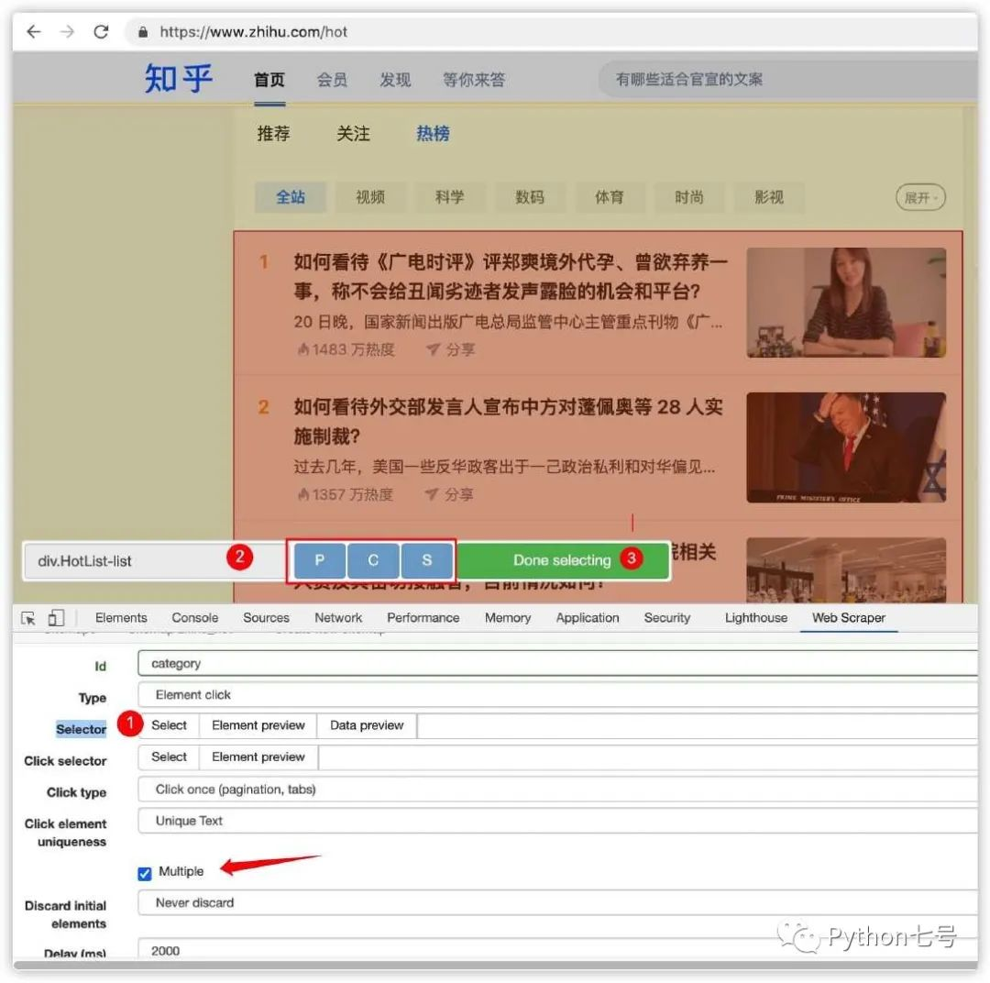
Task: Click the browser forward arrow
Action: [x=67, y=31]
